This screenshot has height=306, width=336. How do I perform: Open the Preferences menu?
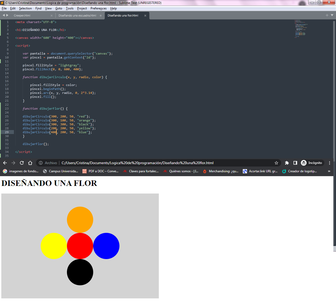(98, 8)
